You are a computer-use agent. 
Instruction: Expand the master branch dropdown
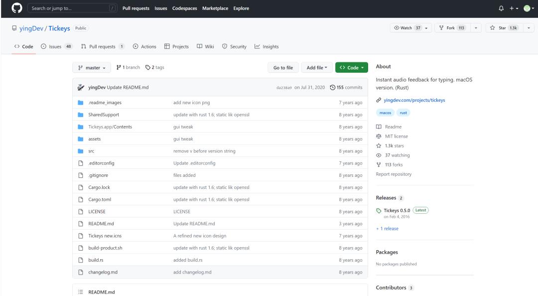coord(92,68)
